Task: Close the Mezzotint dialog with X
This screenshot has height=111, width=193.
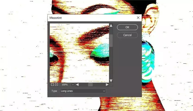Action: point(138,17)
